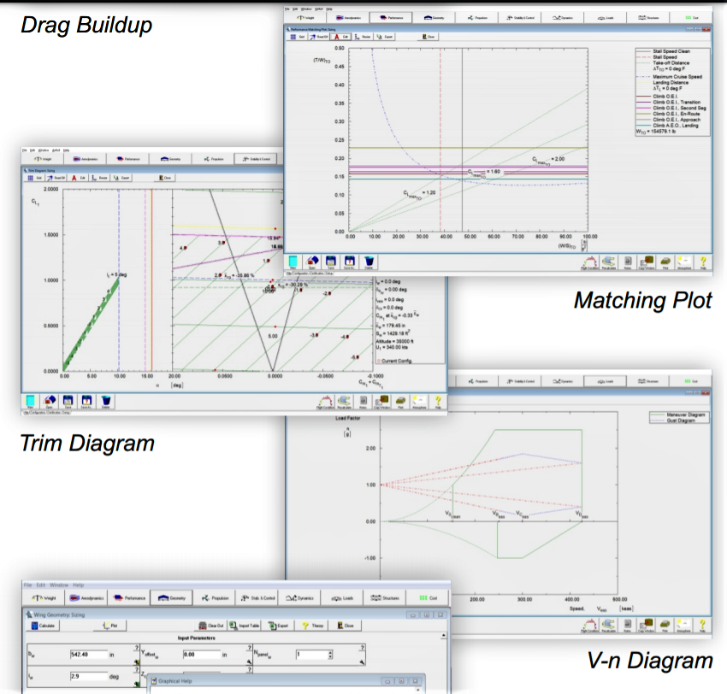Click the Open icon in Matching Plot window
This screenshot has width=727, height=694.
[312, 262]
